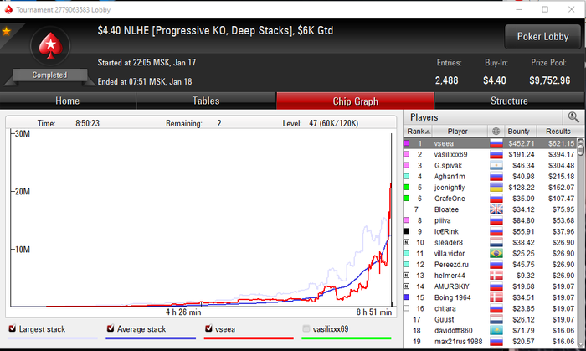
Task: Open the Structure tab
Action: click(509, 101)
